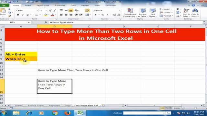
Task: Toggle the Wrap Text ribbon button
Action: (x=87, y=10)
